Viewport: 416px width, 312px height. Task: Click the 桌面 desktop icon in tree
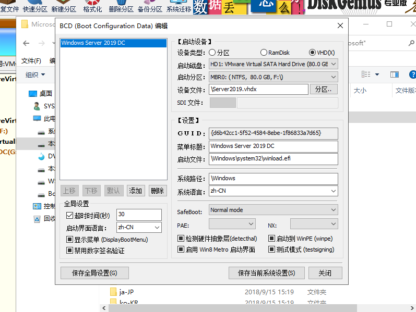(33, 93)
